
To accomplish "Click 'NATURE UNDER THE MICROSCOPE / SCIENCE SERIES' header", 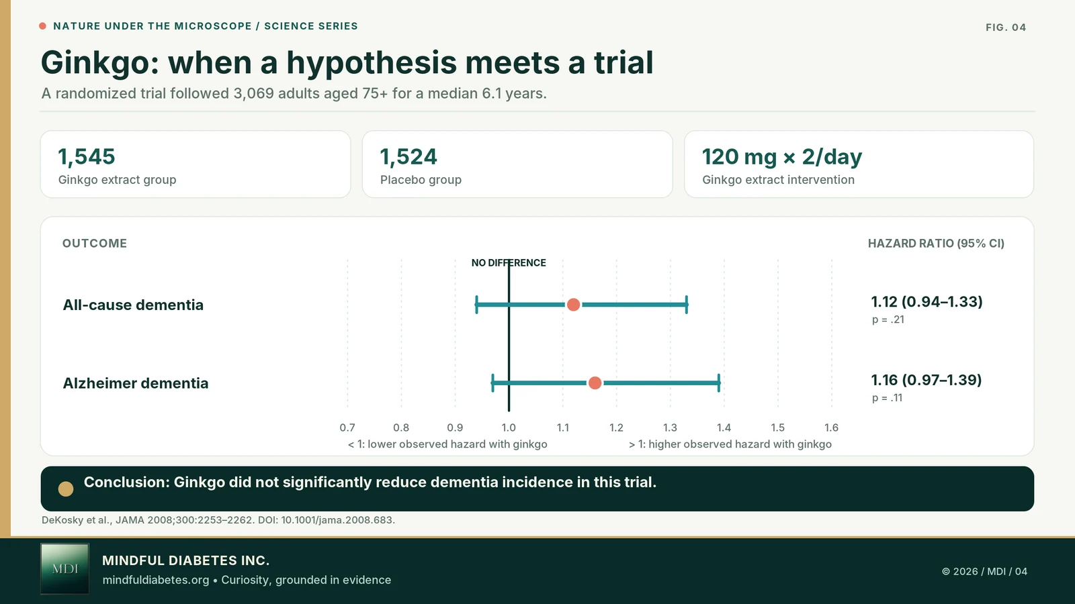I will click(206, 26).
